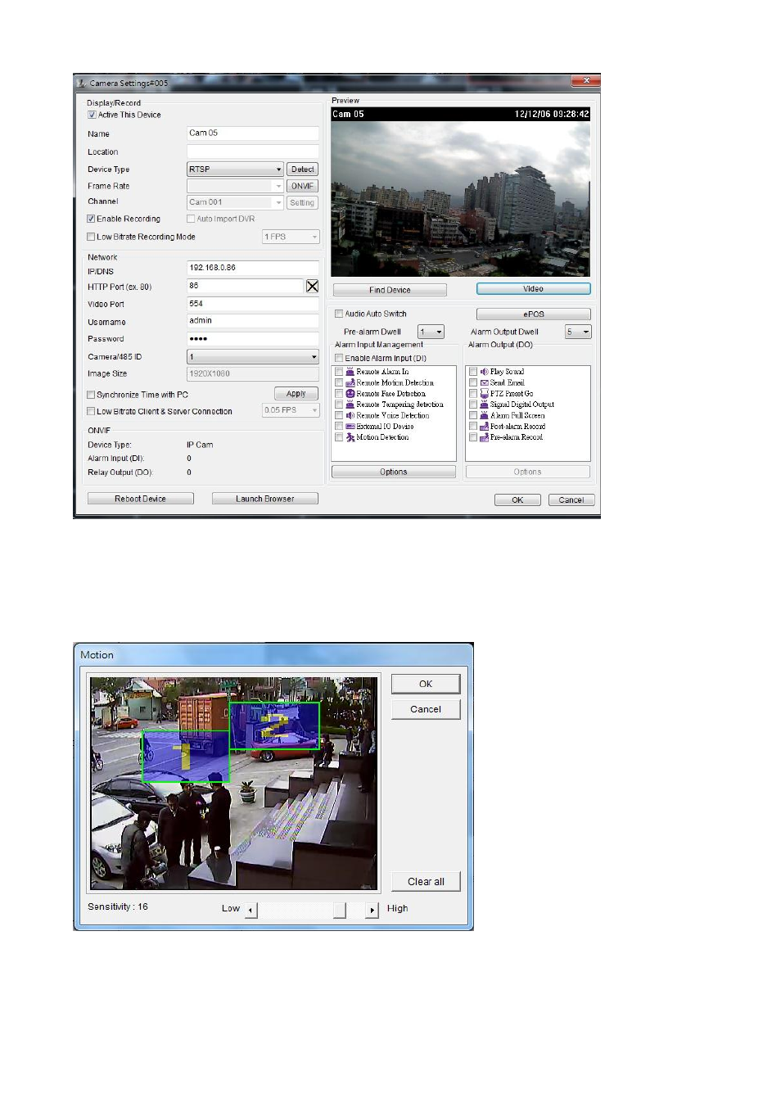This screenshot has height=1103, width=781.
Task: Check the Audio Auto Switch box
Action: coord(339,314)
